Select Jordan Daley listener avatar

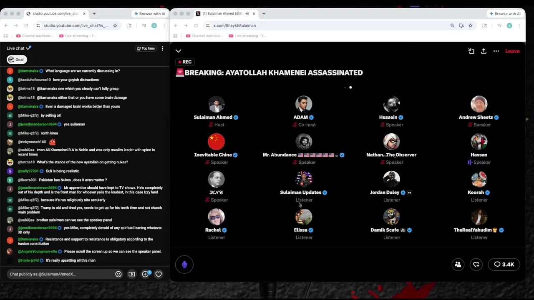tap(391, 179)
